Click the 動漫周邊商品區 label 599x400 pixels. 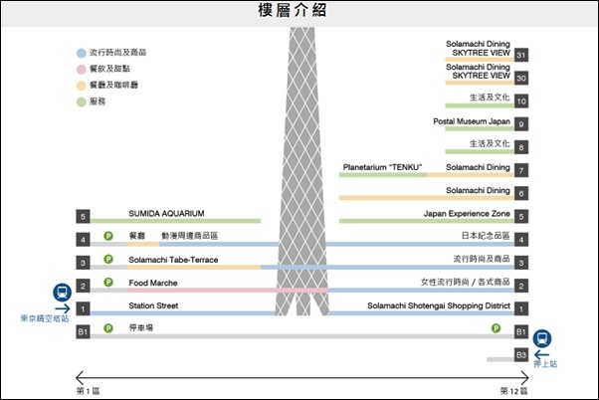point(189,236)
